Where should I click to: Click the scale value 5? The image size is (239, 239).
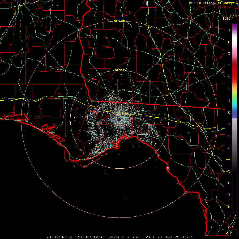(229, 53)
